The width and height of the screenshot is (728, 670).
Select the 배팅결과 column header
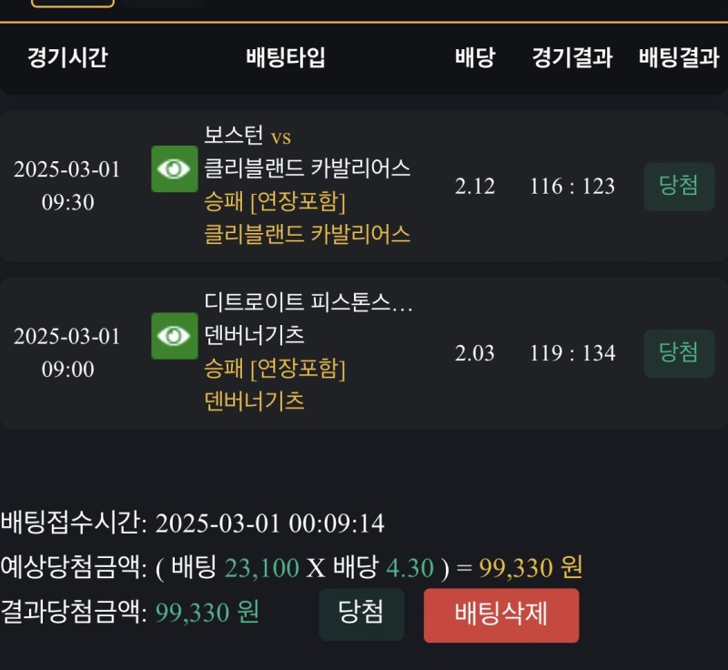pyautogui.click(x=679, y=58)
